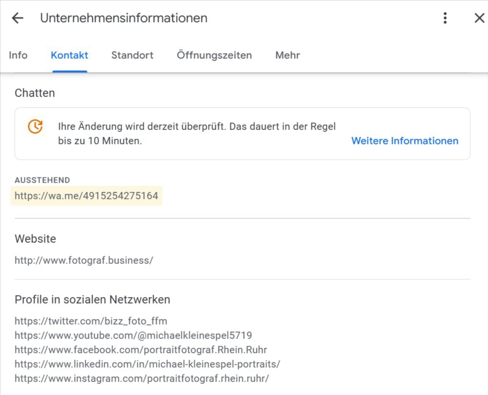Edit the pending wa.me chat URL
The height and width of the screenshot is (395, 488).
pos(86,196)
